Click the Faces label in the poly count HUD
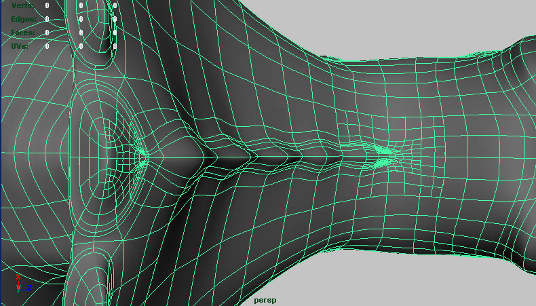 pyautogui.click(x=23, y=33)
